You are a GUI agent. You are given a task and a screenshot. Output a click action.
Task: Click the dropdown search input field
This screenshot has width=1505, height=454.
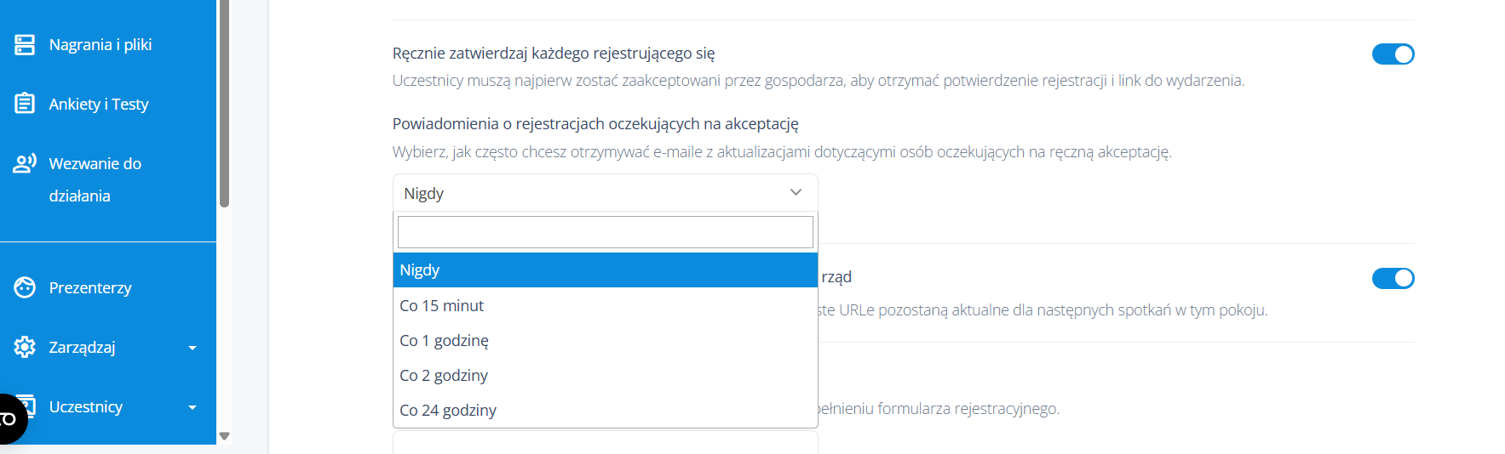(x=605, y=232)
